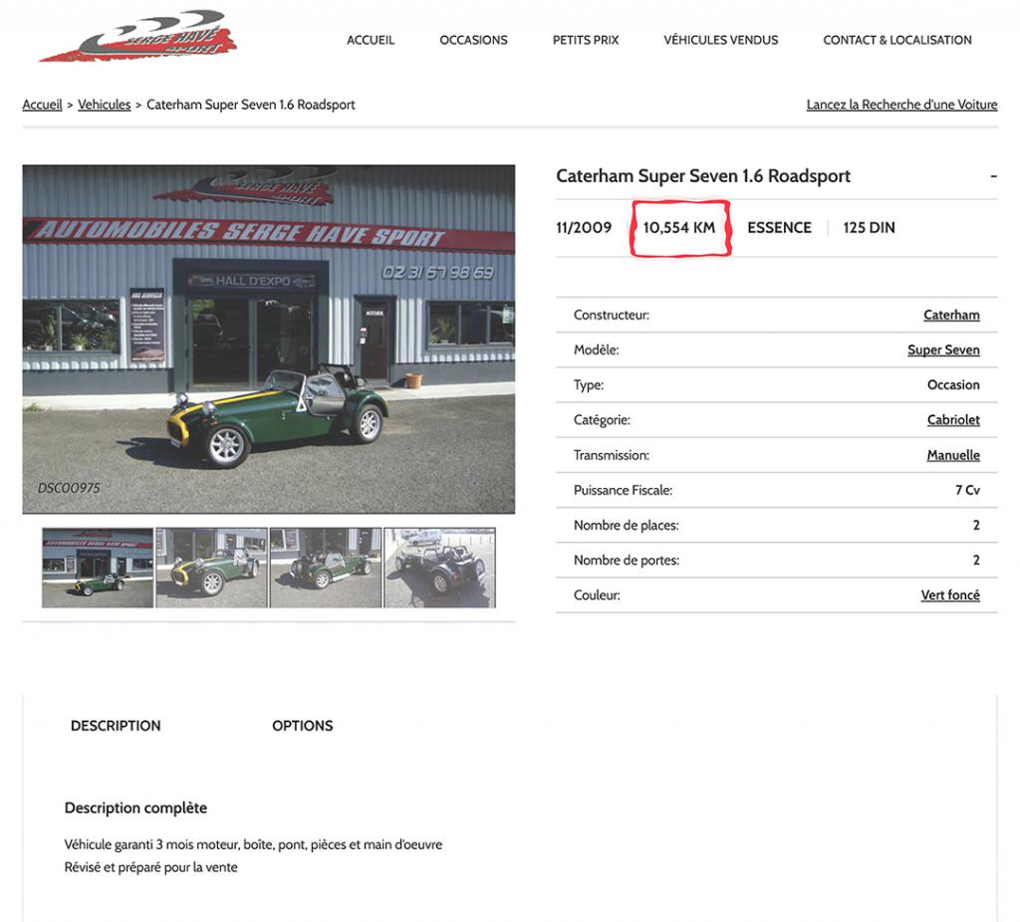Follow the Super Seven modèle link
Screen dimensions: 1020x922
coord(943,350)
